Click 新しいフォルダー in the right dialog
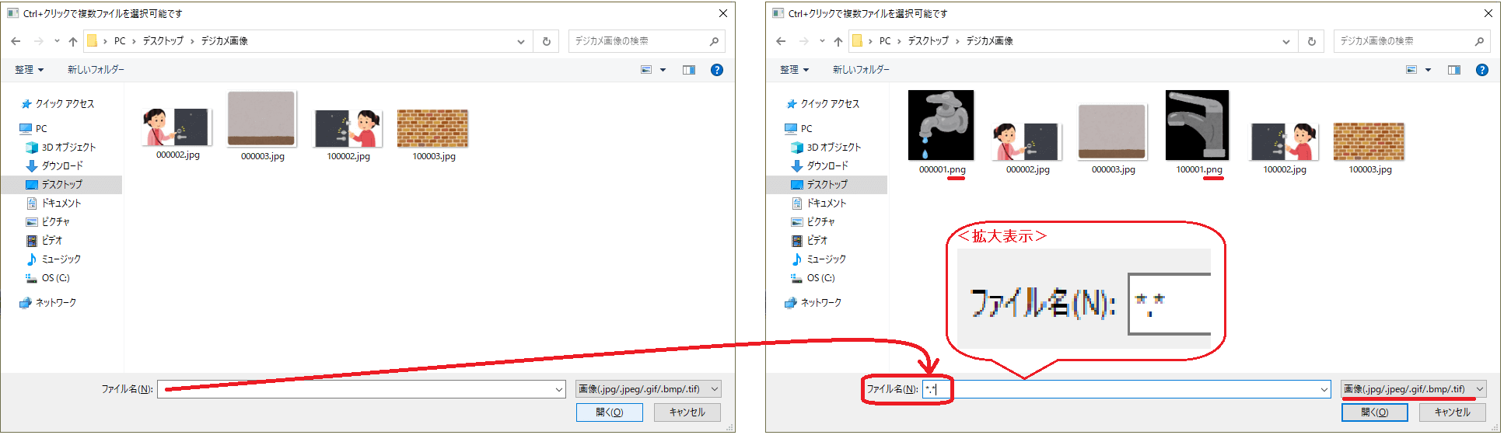This screenshot has width=1504, height=435. click(861, 70)
